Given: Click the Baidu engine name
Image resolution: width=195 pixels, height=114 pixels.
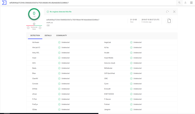Looking at the screenshot, I should (34, 68).
